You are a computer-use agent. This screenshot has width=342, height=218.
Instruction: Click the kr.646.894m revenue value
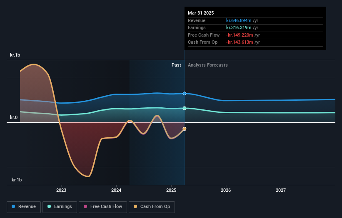pyautogui.click(x=239, y=20)
